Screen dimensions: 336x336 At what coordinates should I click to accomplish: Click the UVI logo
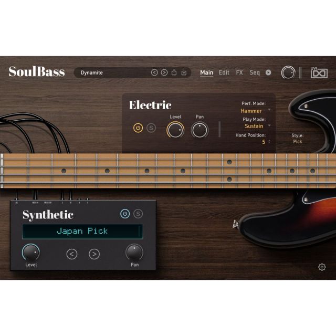tap(319, 72)
